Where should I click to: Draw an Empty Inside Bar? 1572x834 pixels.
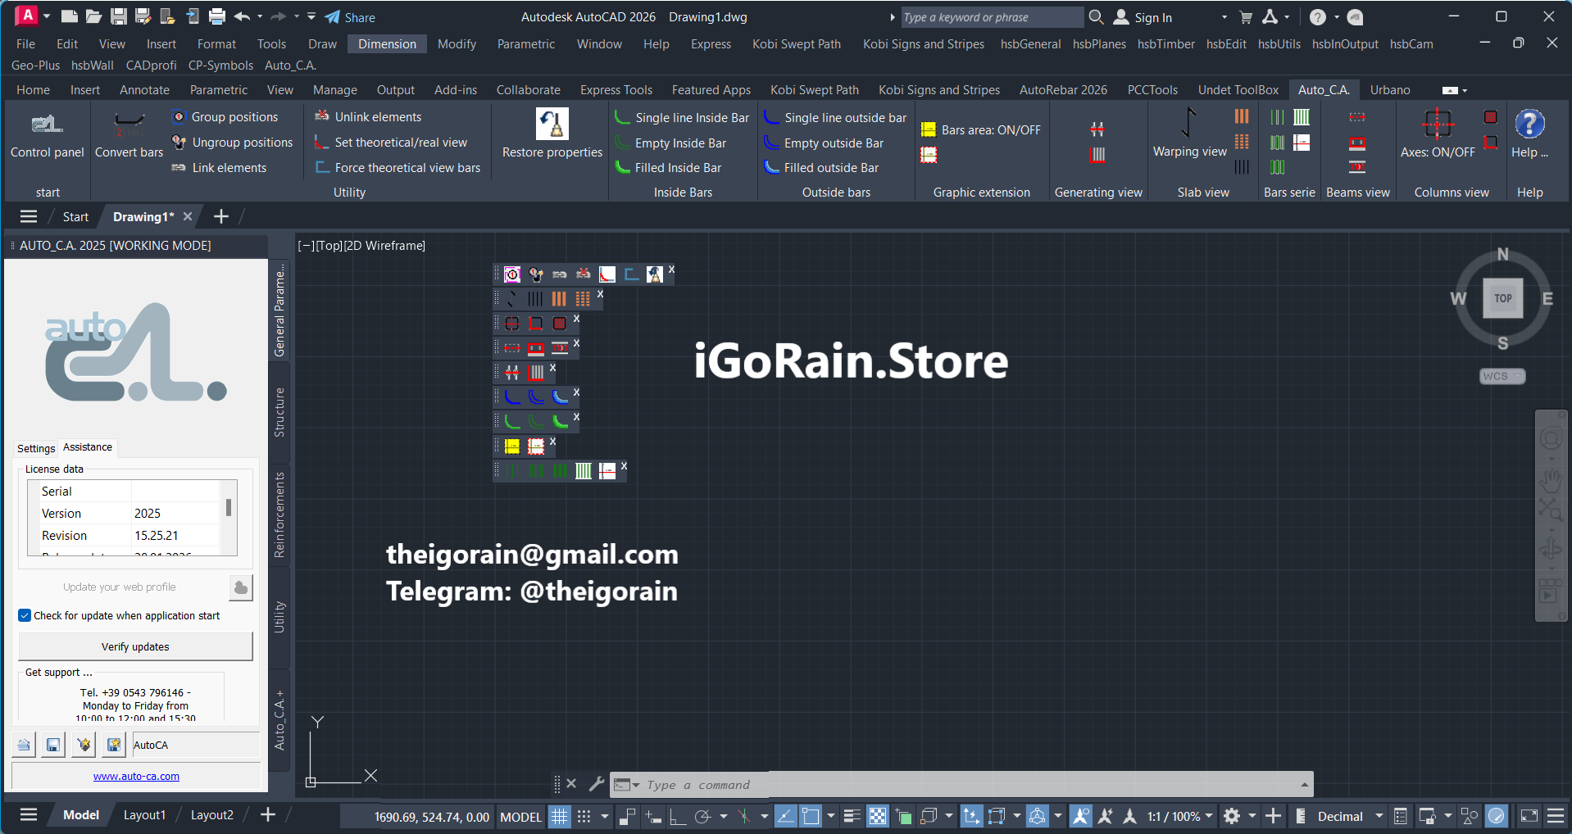pos(670,143)
